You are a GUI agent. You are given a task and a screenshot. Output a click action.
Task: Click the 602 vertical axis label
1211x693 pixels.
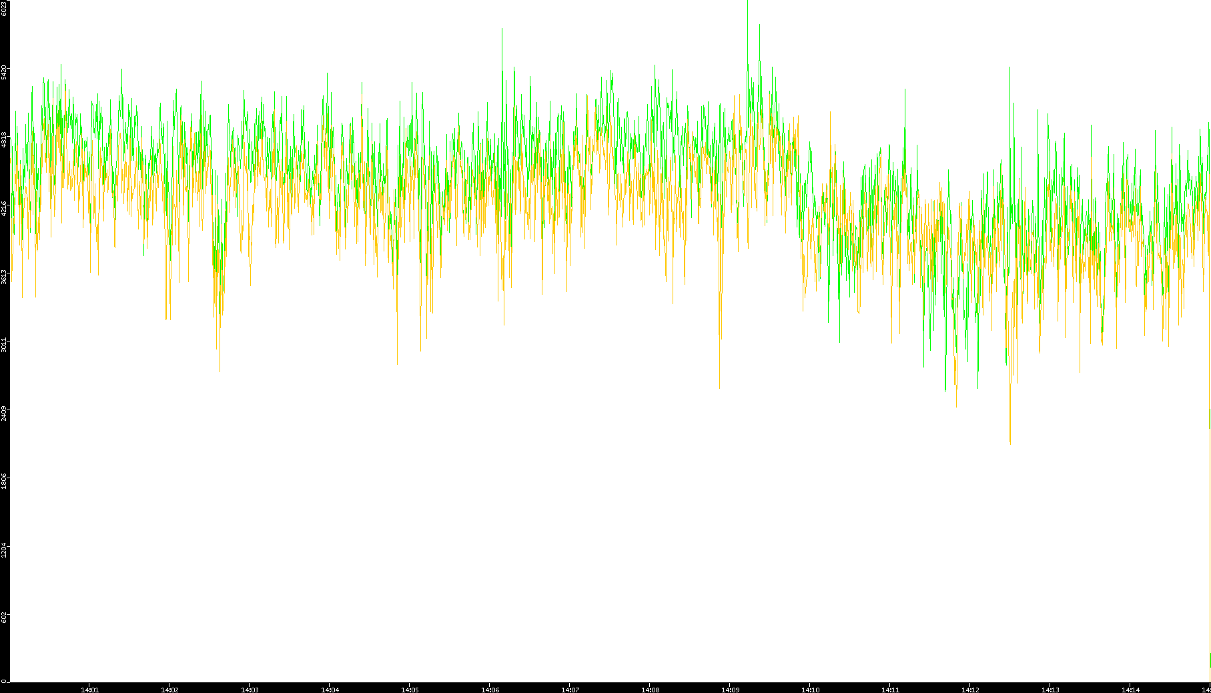tap(4, 618)
